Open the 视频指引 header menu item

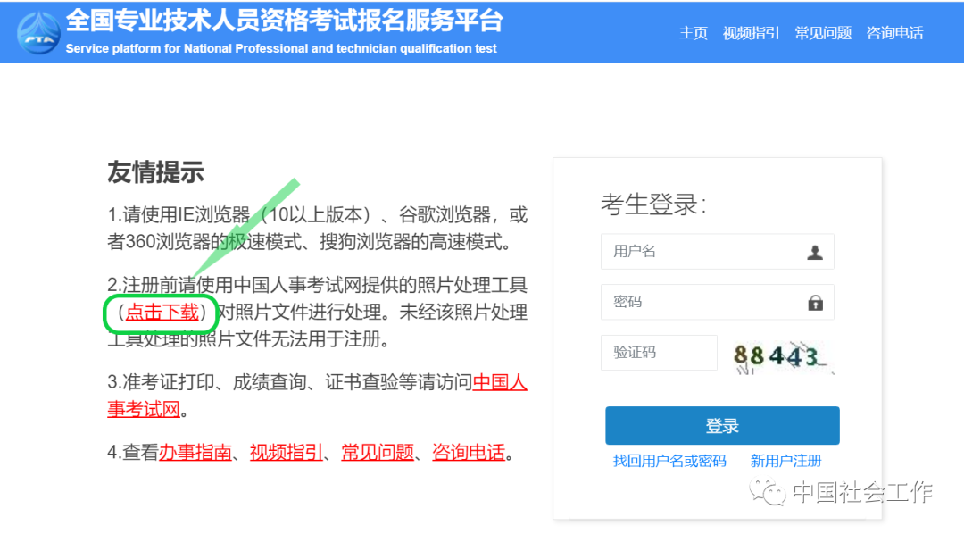coord(751,33)
